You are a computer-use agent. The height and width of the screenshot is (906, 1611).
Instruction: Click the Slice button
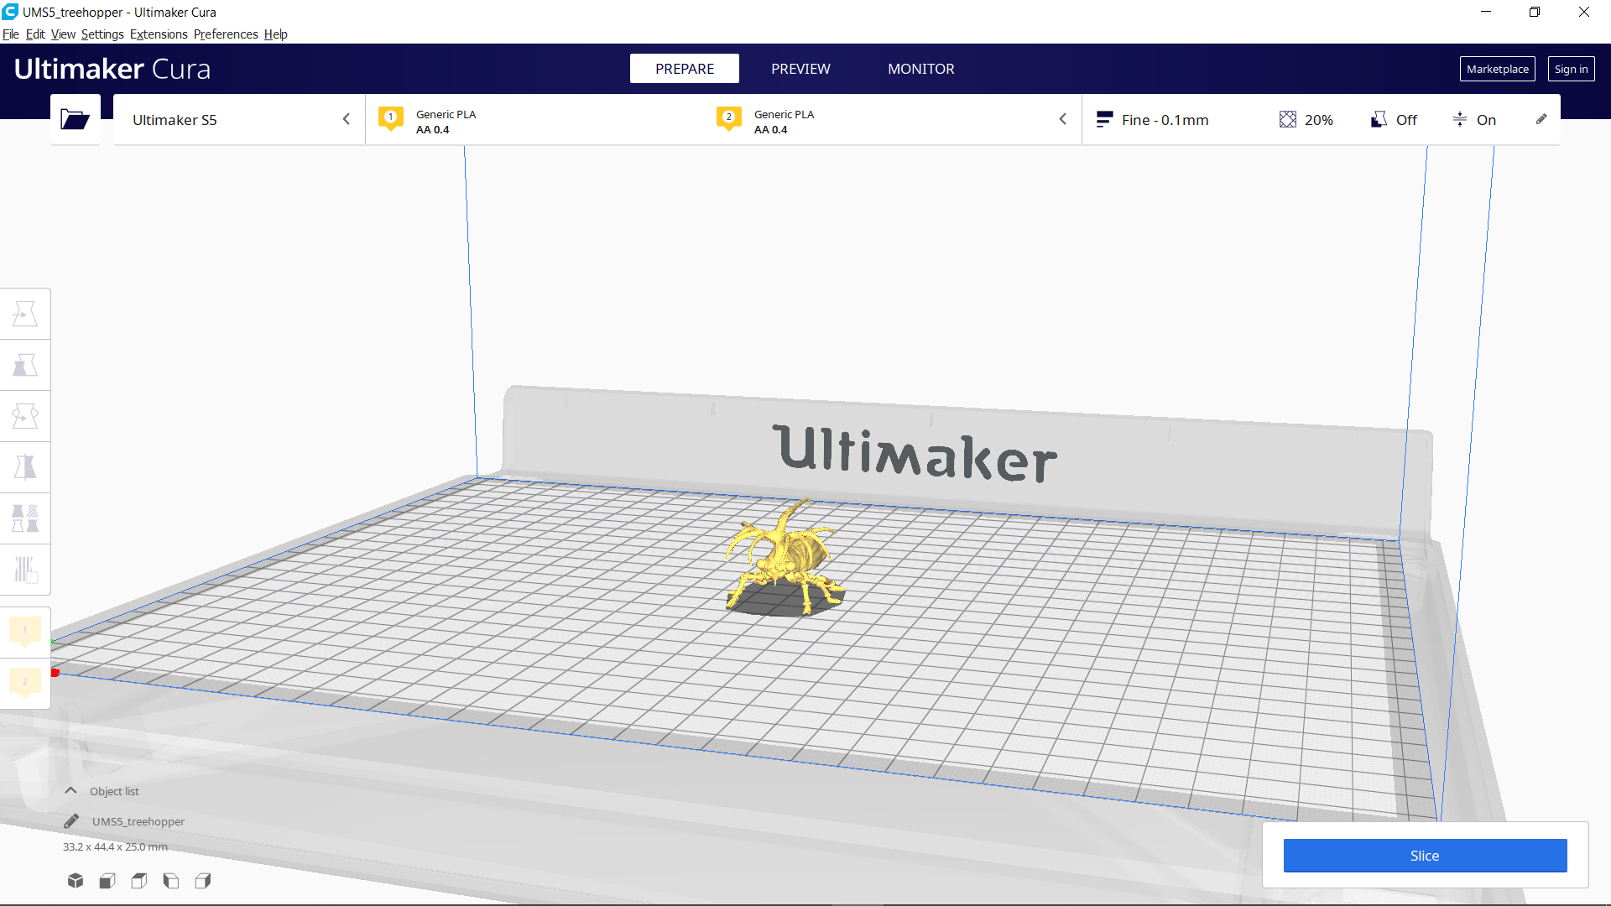click(x=1425, y=856)
